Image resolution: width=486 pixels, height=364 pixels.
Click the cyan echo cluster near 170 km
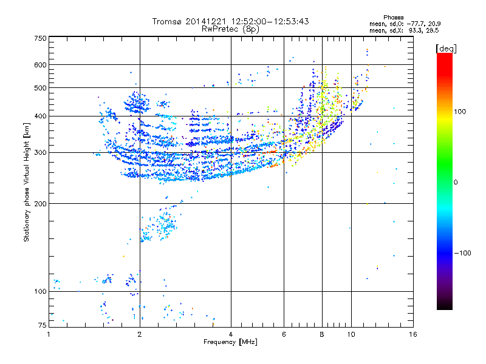[160, 225]
